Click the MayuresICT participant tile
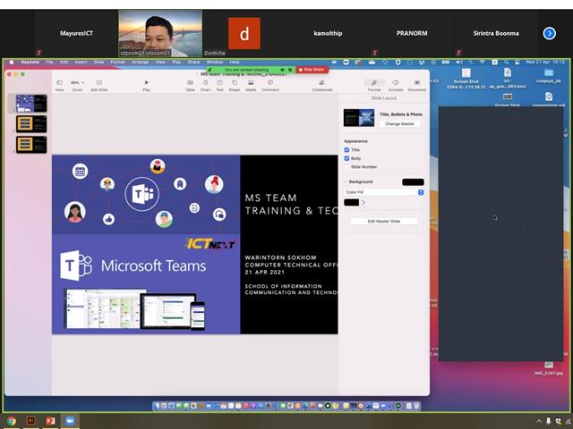Image resolution: width=573 pixels, height=429 pixels. (x=76, y=33)
